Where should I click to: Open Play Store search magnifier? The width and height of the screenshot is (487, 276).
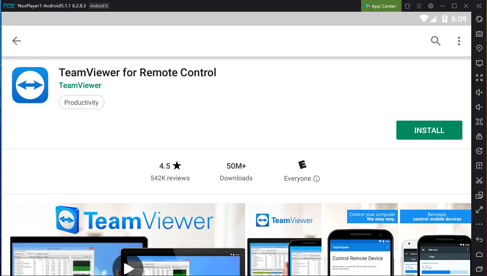(436, 41)
